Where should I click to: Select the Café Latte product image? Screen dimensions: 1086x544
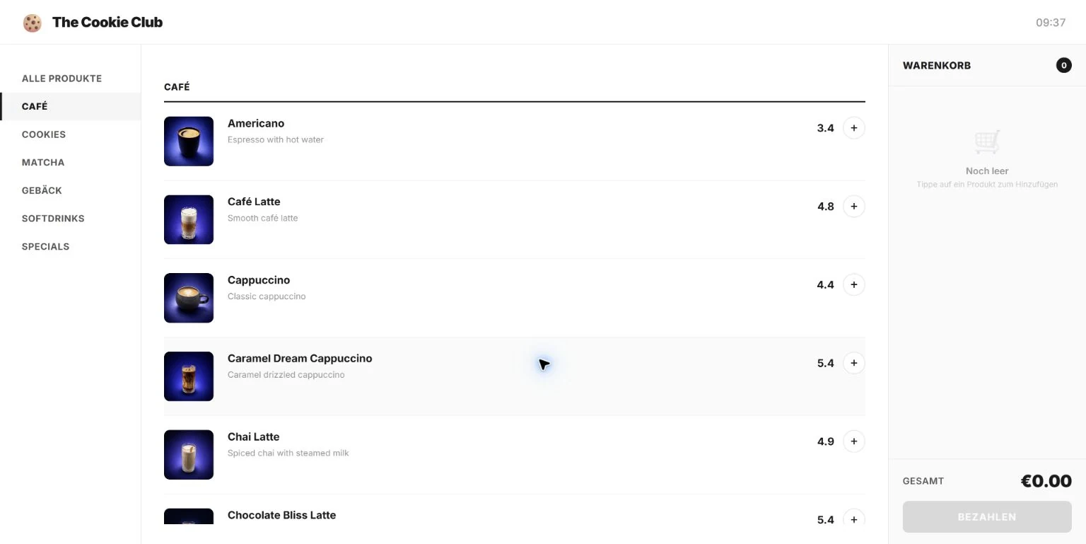pos(189,220)
